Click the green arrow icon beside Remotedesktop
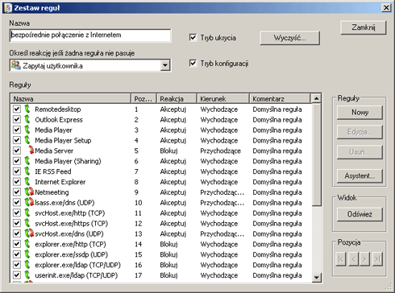The width and height of the screenshot is (395, 293). [27, 109]
